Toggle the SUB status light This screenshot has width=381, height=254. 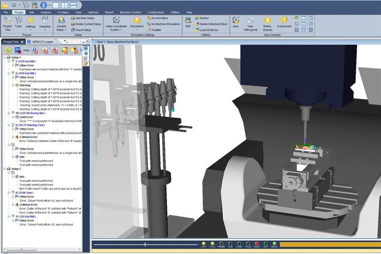click(x=230, y=244)
